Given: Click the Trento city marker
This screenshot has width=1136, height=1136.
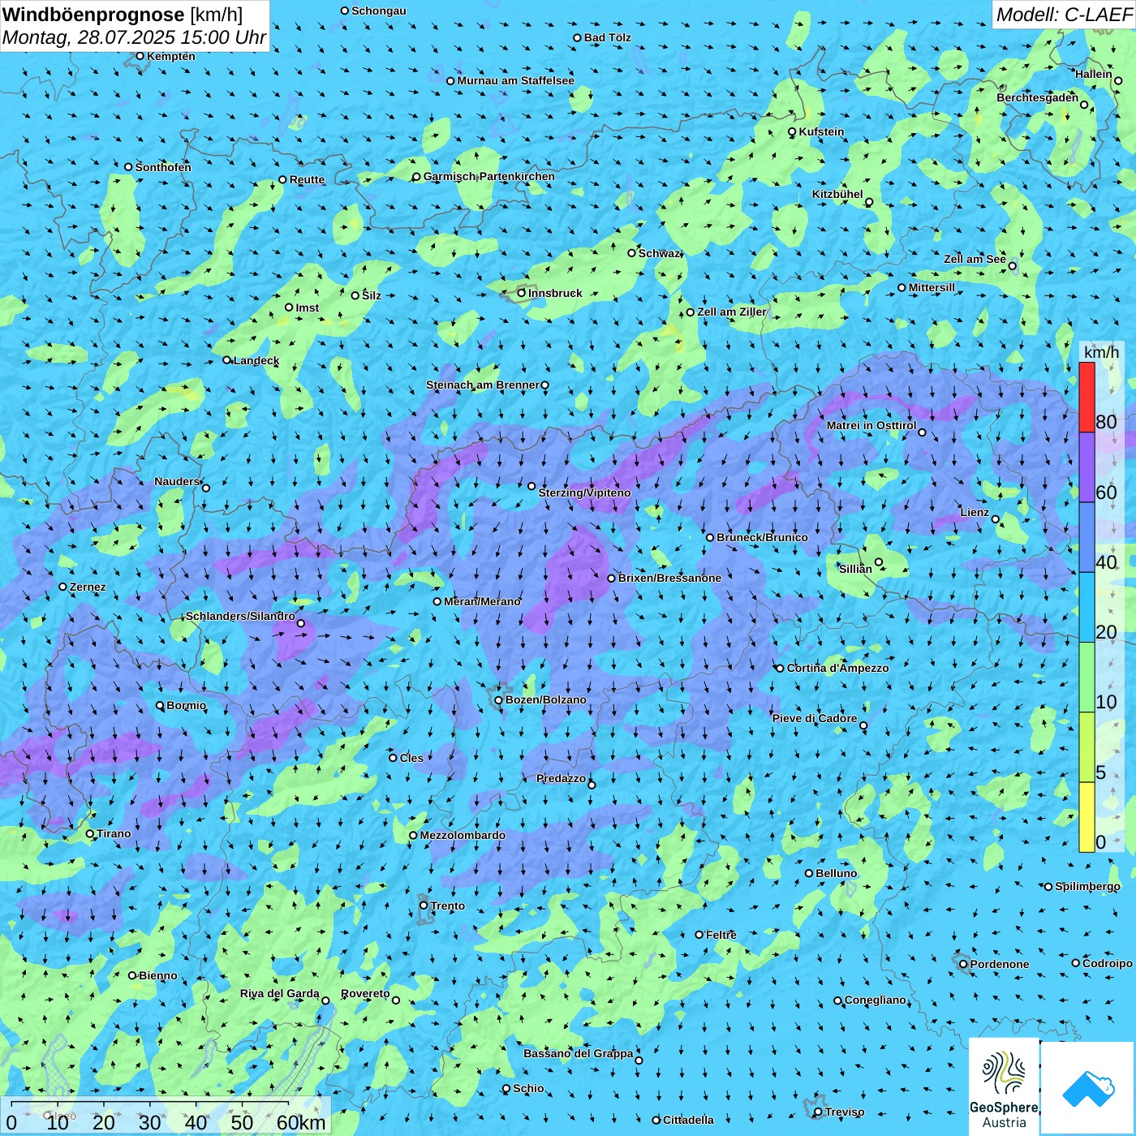Looking at the screenshot, I should (x=424, y=906).
